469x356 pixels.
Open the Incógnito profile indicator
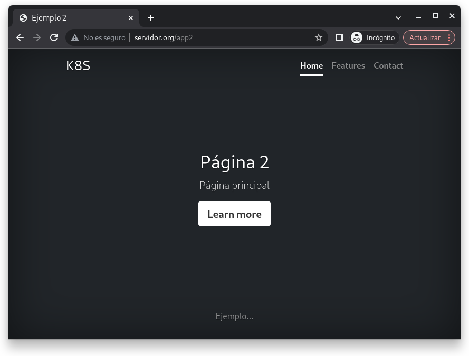tap(374, 37)
